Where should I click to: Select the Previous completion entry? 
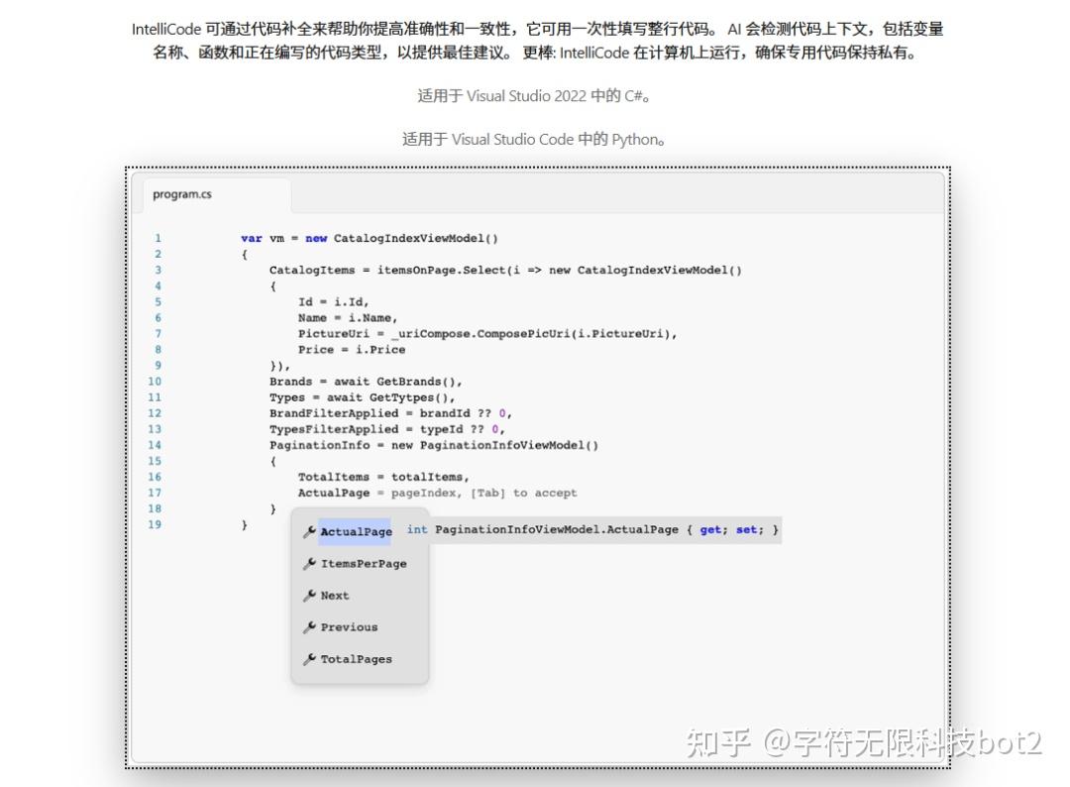(349, 626)
